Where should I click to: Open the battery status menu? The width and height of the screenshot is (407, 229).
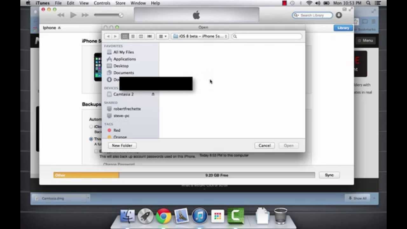327,3
